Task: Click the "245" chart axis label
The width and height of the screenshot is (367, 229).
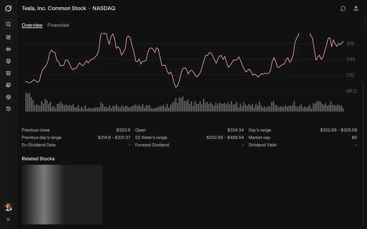Action: click(x=350, y=59)
